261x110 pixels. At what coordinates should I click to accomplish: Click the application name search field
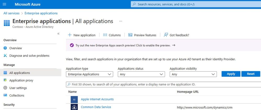click(x=162, y=85)
